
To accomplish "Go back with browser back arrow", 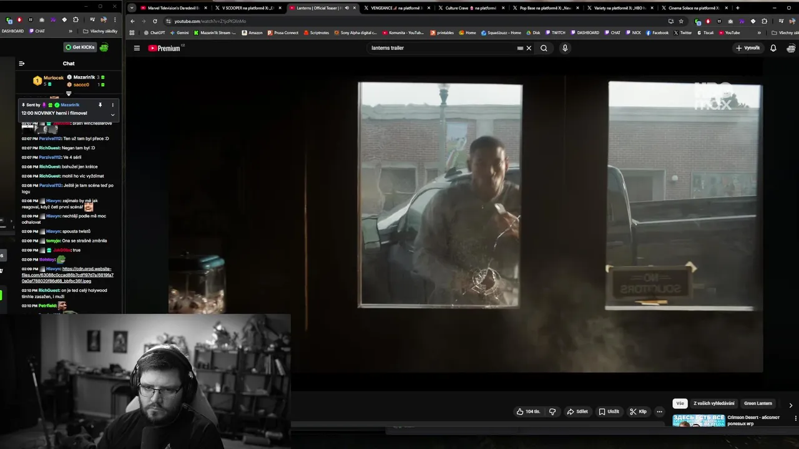I will tap(132, 21).
